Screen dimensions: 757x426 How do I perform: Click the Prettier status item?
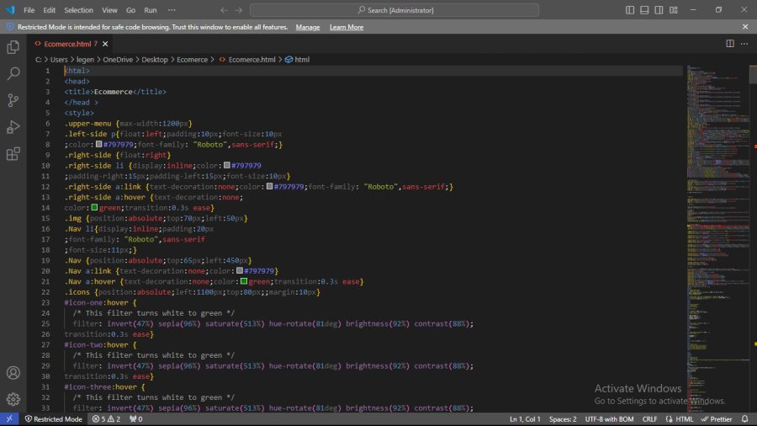[717, 418]
